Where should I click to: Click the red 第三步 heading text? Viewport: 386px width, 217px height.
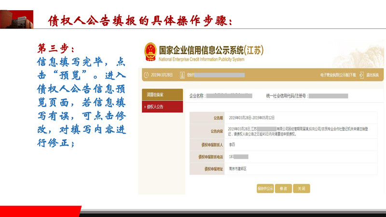(56, 49)
